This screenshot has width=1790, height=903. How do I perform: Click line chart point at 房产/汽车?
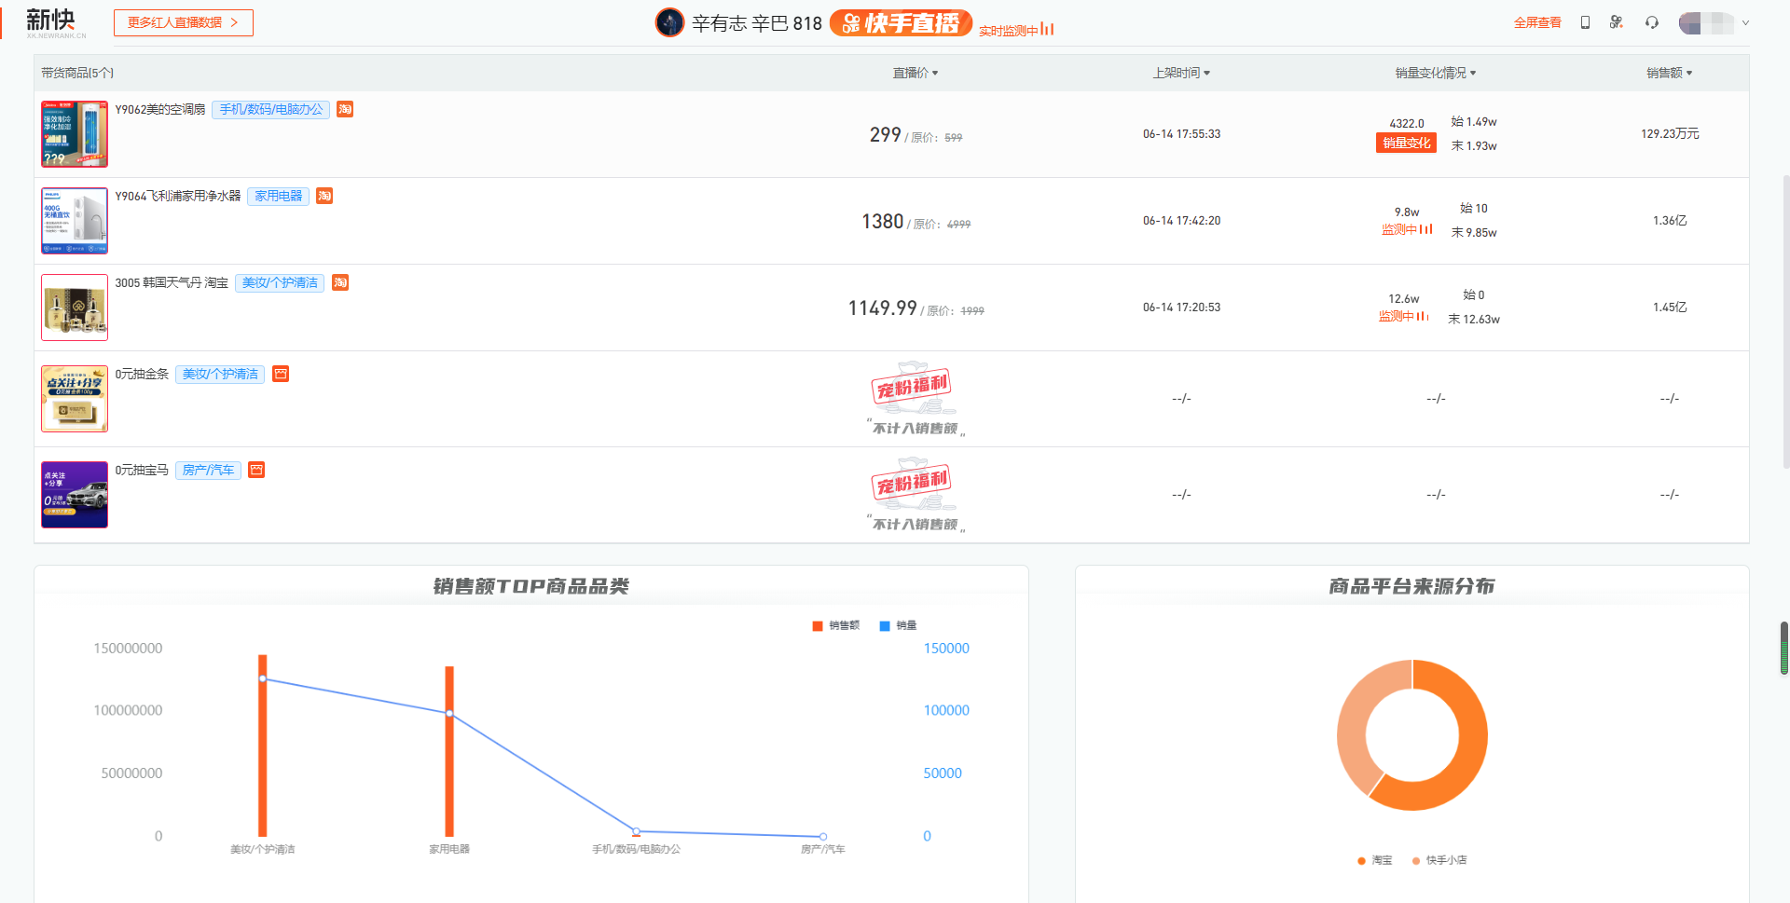coord(822,837)
